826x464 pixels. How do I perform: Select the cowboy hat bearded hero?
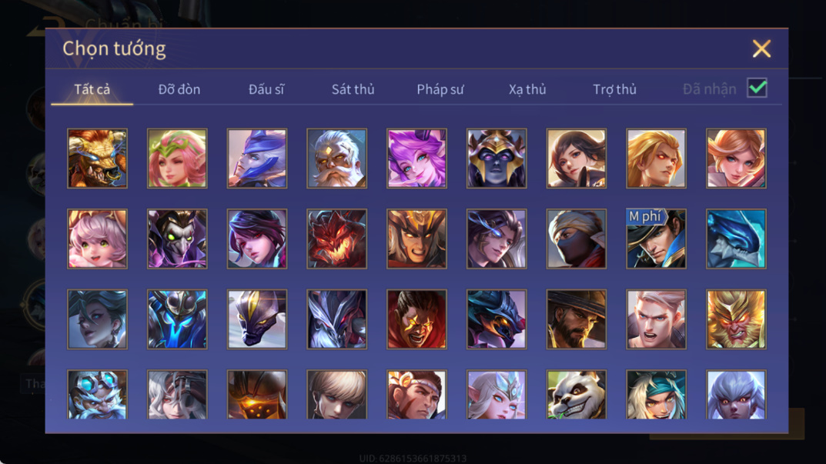tap(577, 319)
